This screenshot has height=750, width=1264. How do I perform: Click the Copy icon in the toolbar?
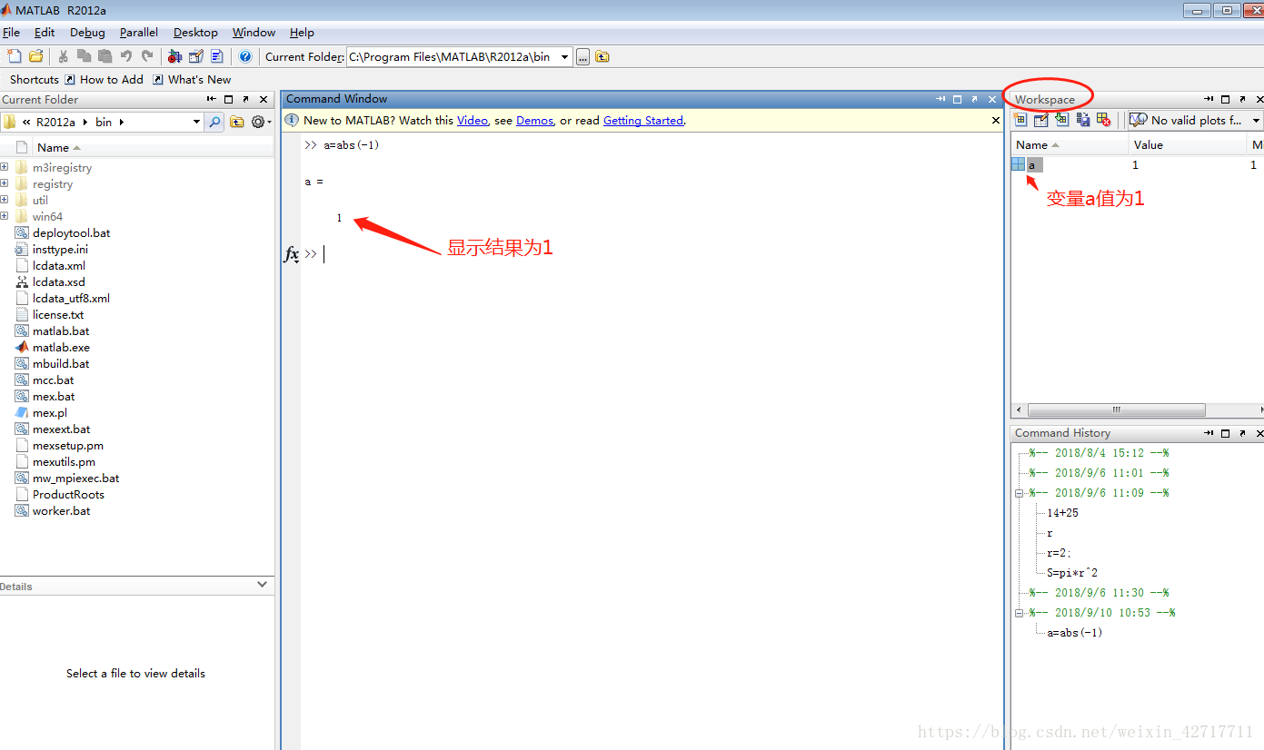pos(84,56)
